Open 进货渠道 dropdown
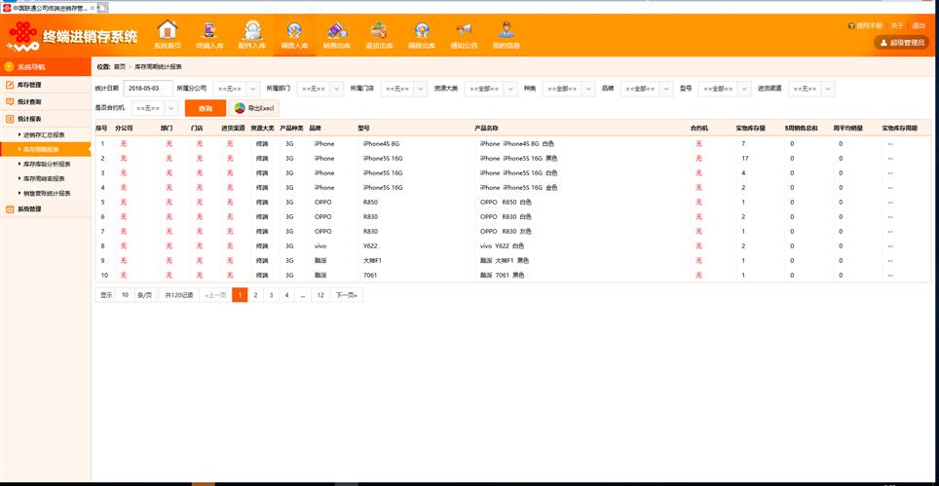This screenshot has height=486, width=939. pyautogui.click(x=811, y=89)
